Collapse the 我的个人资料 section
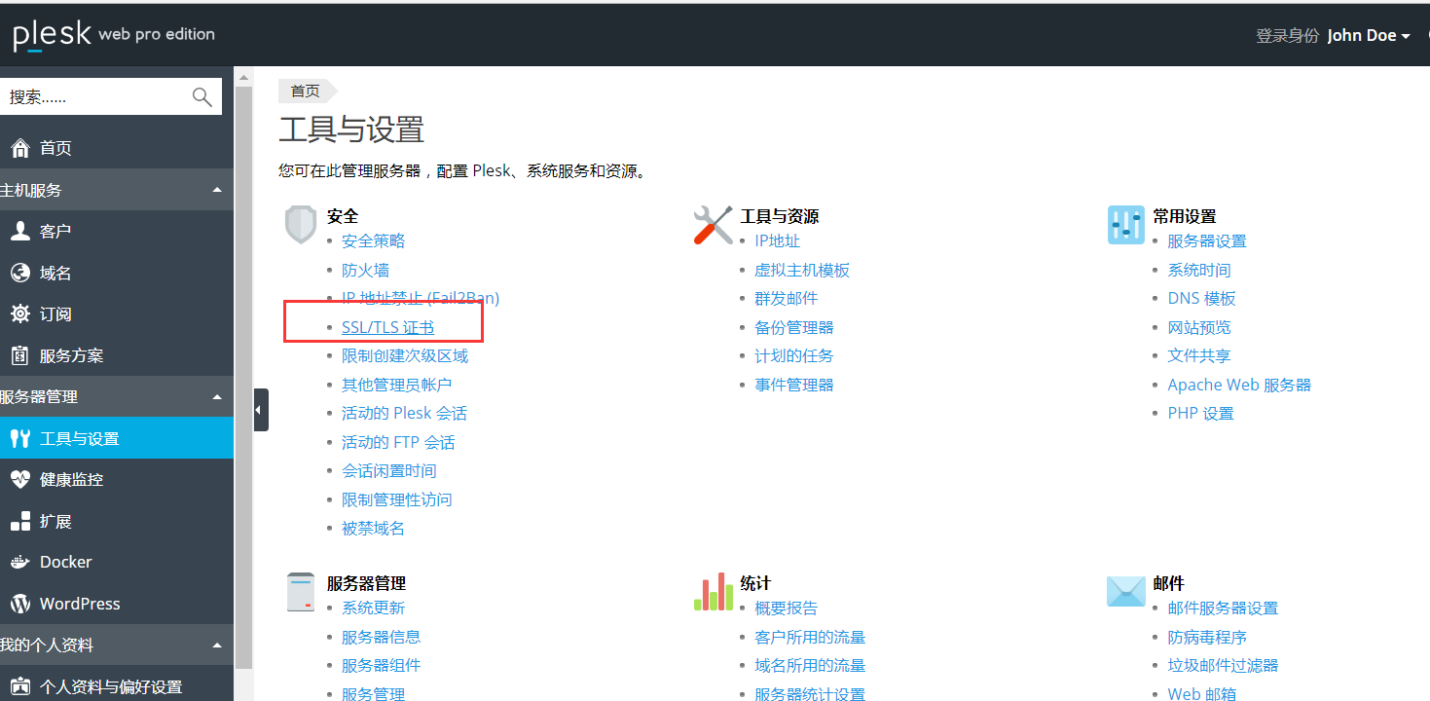 [218, 645]
